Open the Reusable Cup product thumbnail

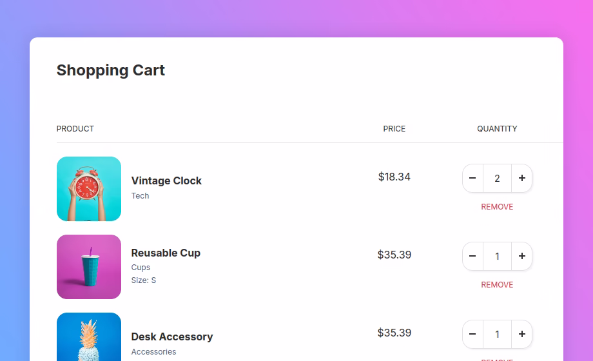coord(89,267)
